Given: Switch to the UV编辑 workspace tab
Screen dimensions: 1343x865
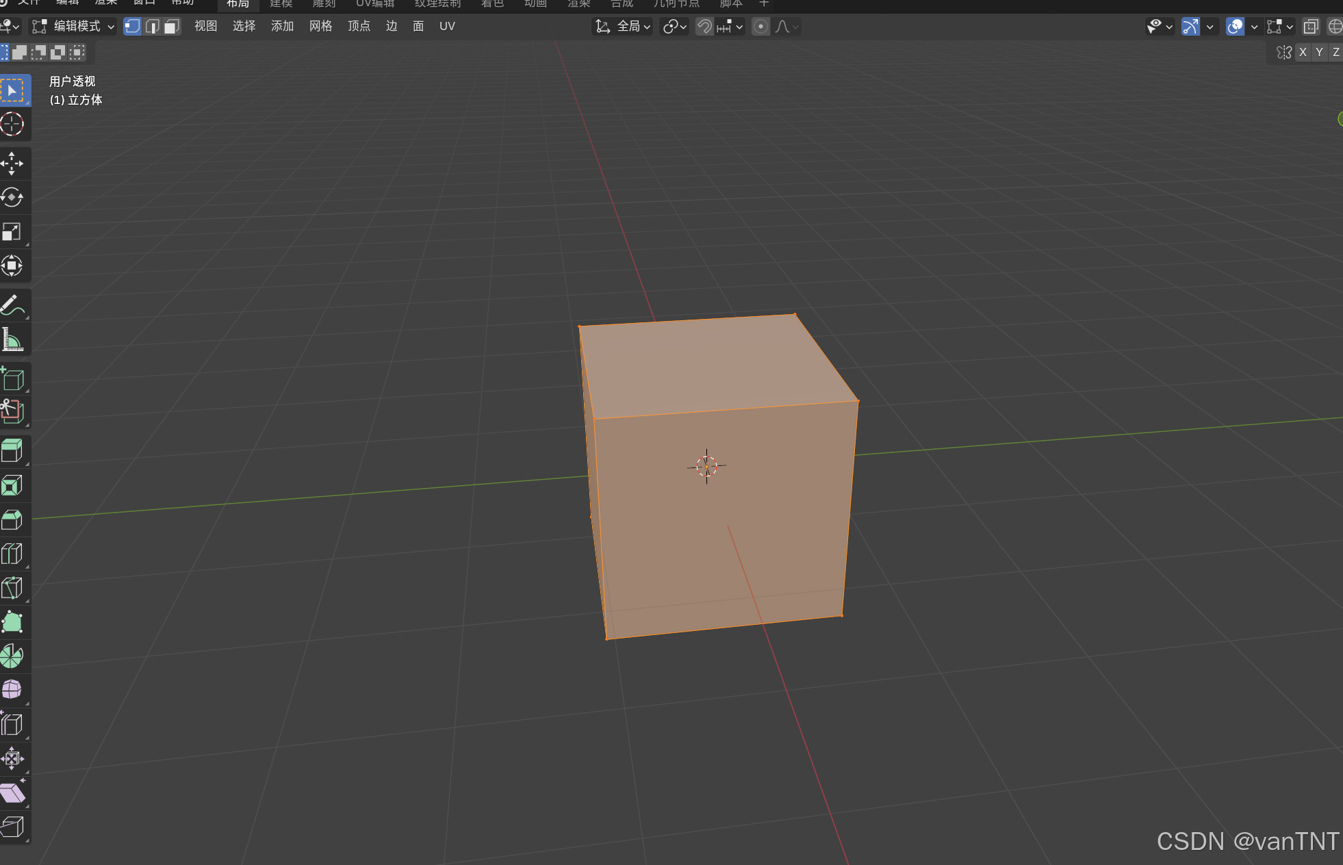Looking at the screenshot, I should click(x=375, y=4).
